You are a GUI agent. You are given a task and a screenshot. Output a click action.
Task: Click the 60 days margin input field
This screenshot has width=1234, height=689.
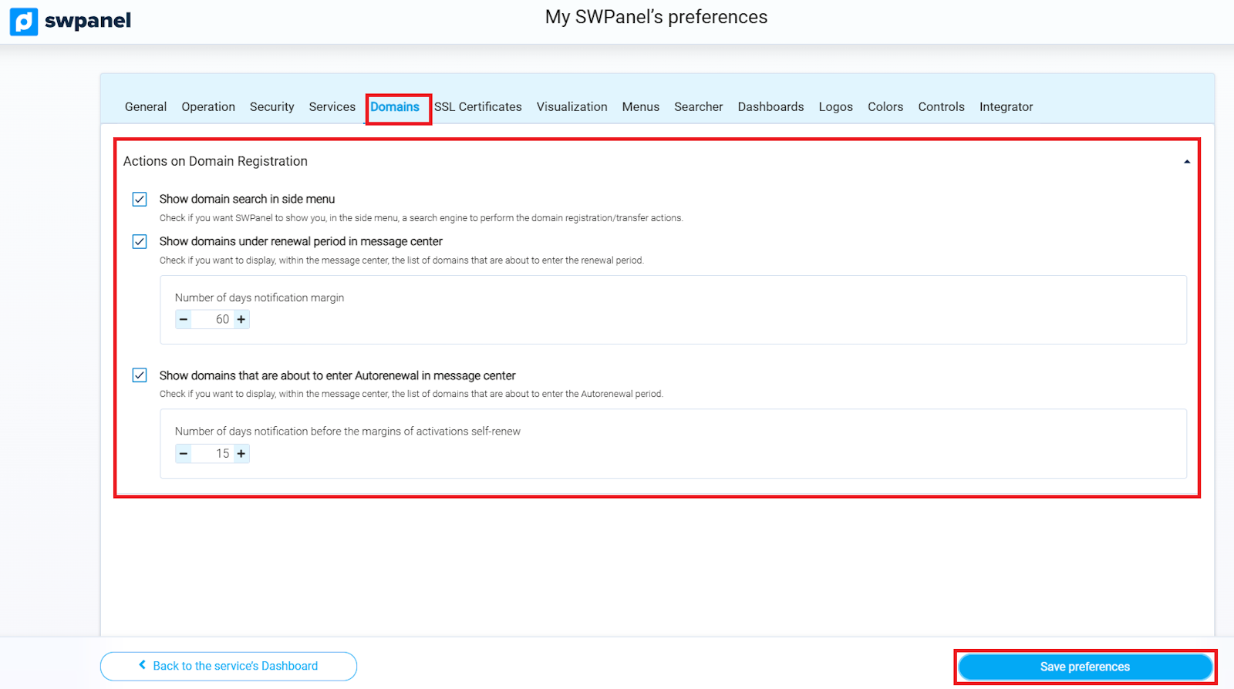click(213, 319)
